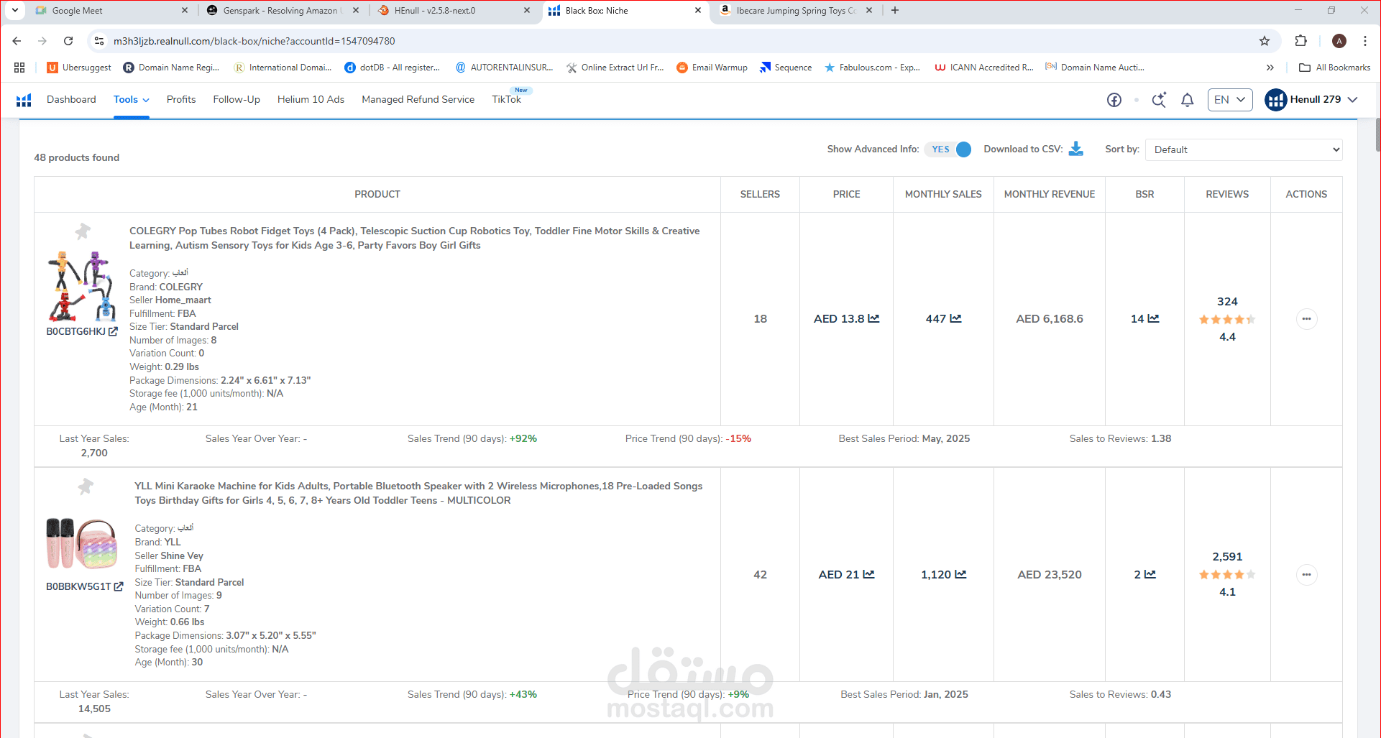Open the Sort by Default dropdown
The height and width of the screenshot is (738, 1381).
[x=1244, y=149]
